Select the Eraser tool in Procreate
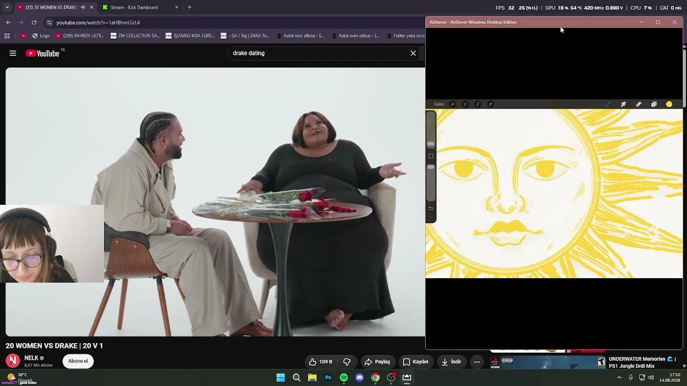The image size is (687, 386). [639, 104]
